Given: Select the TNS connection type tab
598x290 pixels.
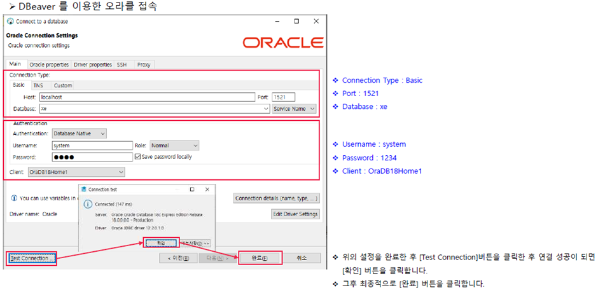Looking at the screenshot, I should click(38, 85).
